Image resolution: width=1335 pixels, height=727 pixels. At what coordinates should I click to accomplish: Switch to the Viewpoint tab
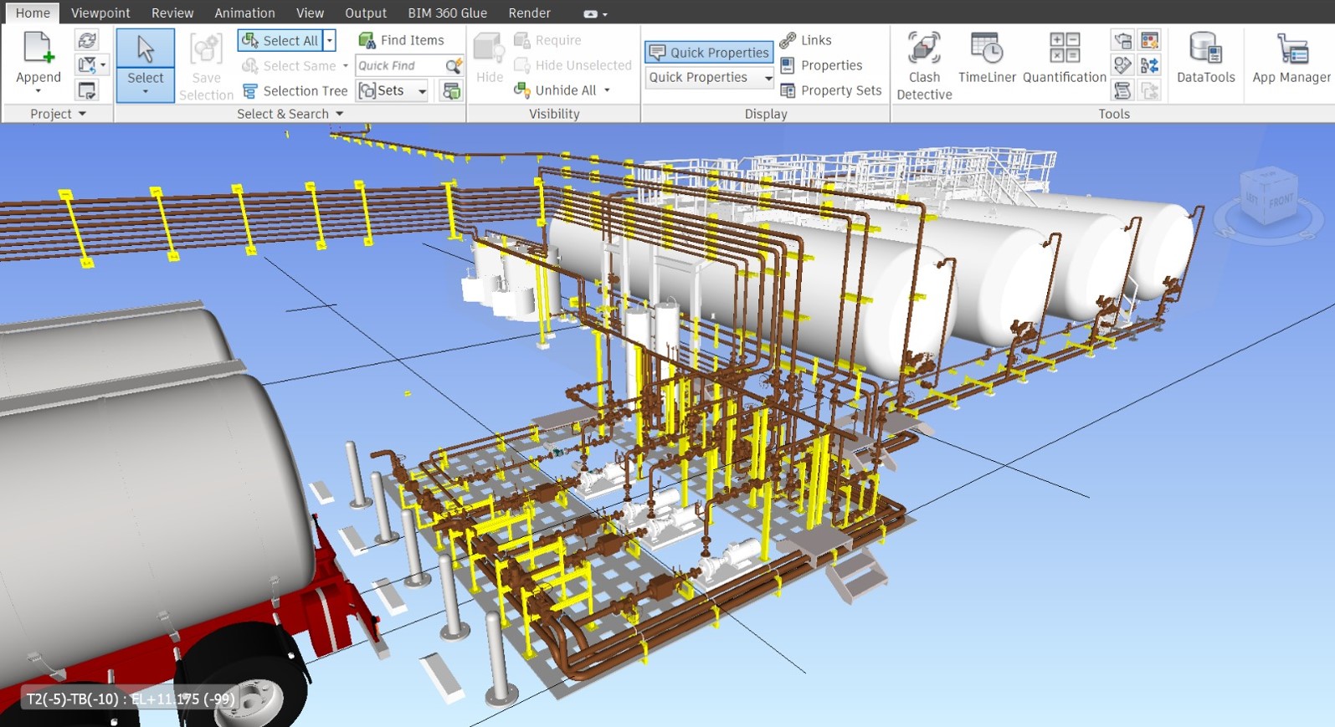(x=100, y=13)
